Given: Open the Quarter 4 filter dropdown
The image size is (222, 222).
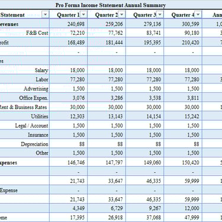Looking at the screenshot, I should 198,15.
